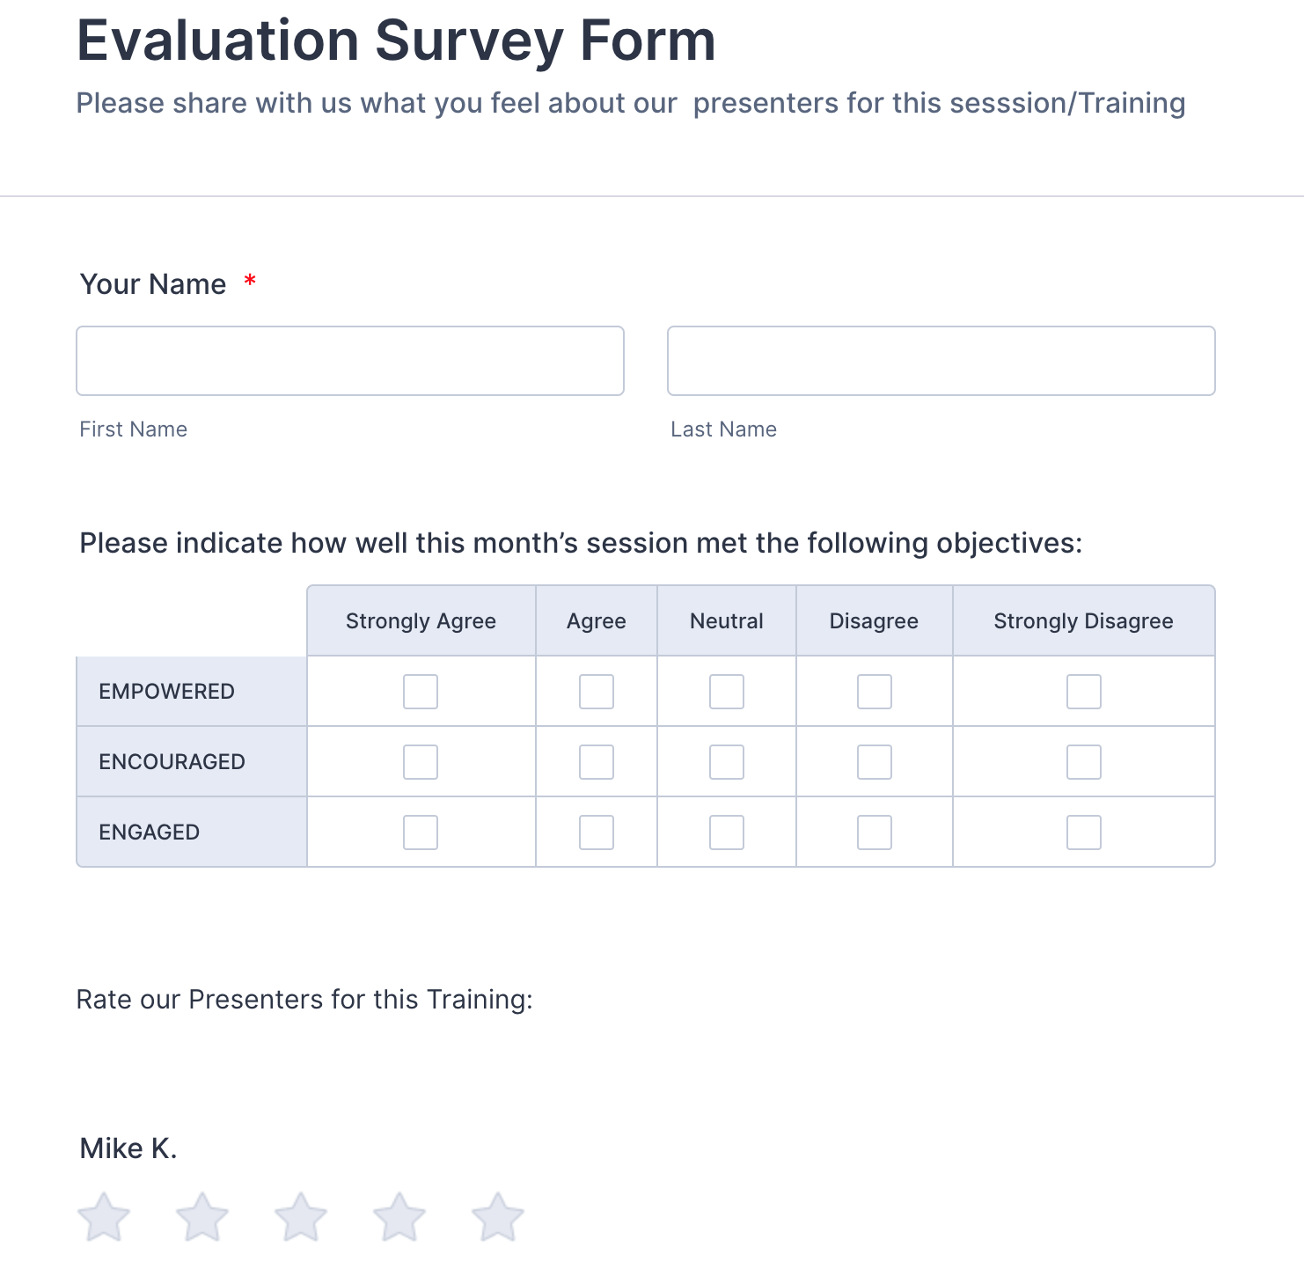Check Strongly Agree for ENCOURAGED
Image resolution: width=1304 pixels, height=1269 pixels.
(x=421, y=762)
